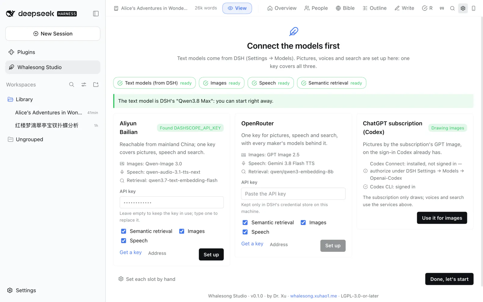Toggle Semantic retrieval under OpenRouter

[245, 222]
